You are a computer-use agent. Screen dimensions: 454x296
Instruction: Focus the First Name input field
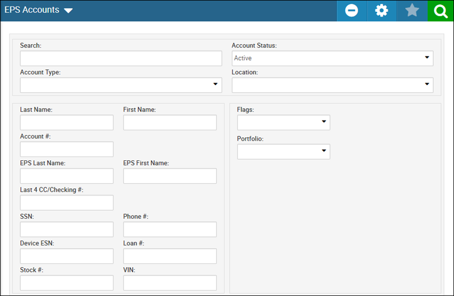[x=170, y=122]
